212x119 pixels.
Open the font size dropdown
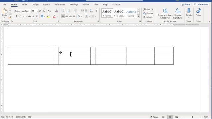(x=37, y=11)
